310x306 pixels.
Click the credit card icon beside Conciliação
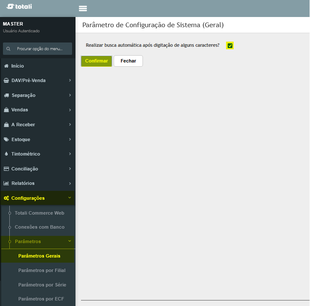click(x=6, y=169)
